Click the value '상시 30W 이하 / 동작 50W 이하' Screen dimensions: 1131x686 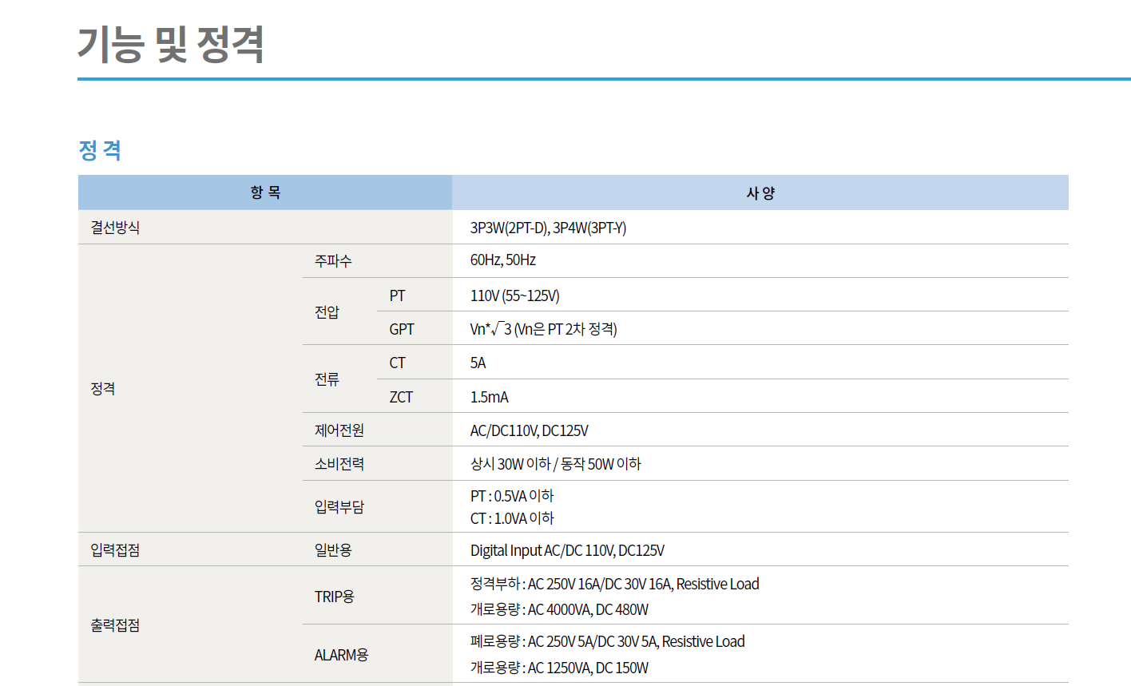coord(555,464)
